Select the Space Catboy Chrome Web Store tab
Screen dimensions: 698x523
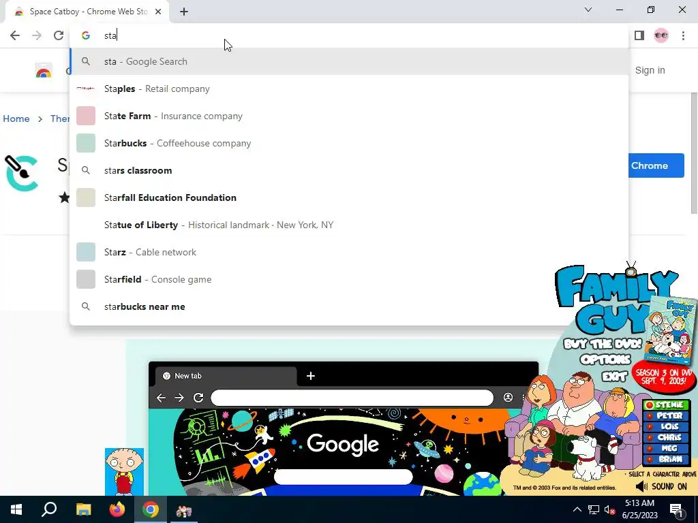pos(87,12)
